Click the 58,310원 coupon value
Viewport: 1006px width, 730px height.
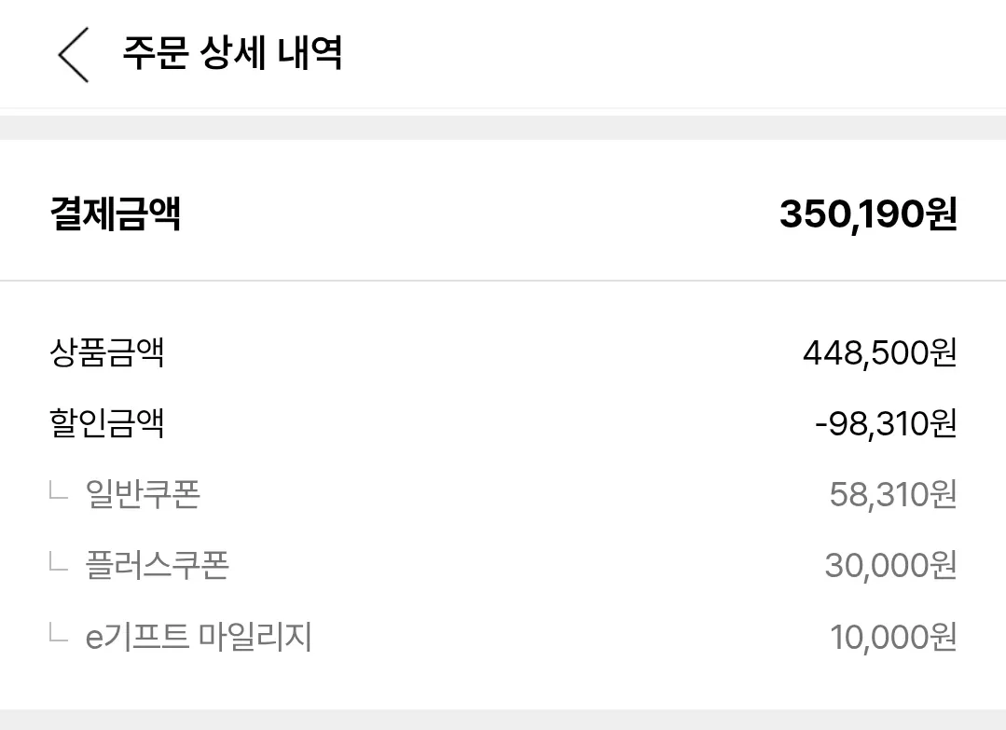pyautogui.click(x=892, y=494)
